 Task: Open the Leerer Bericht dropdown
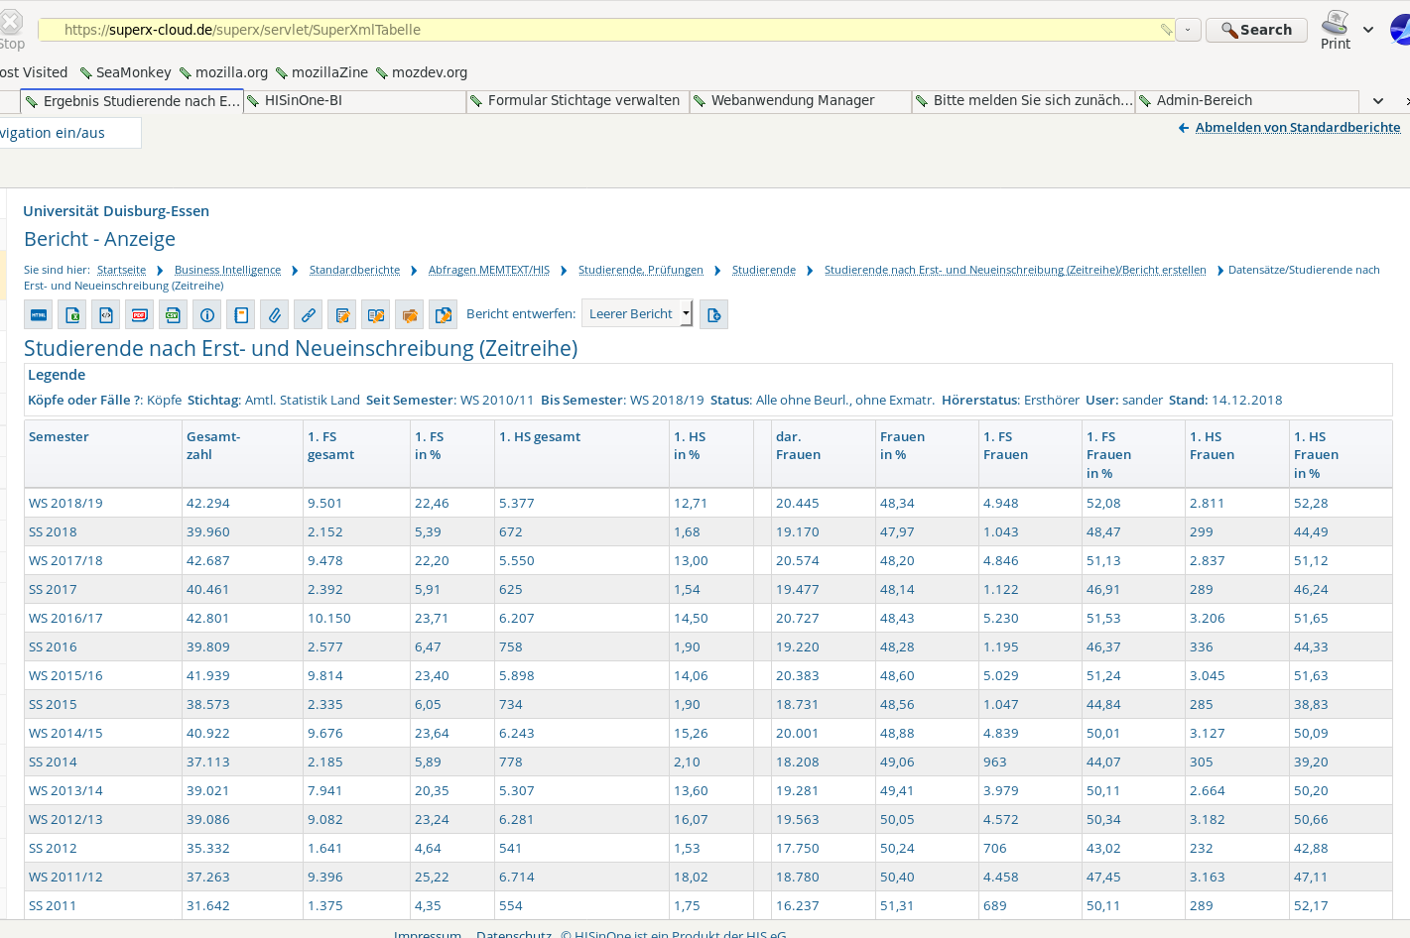(x=637, y=314)
